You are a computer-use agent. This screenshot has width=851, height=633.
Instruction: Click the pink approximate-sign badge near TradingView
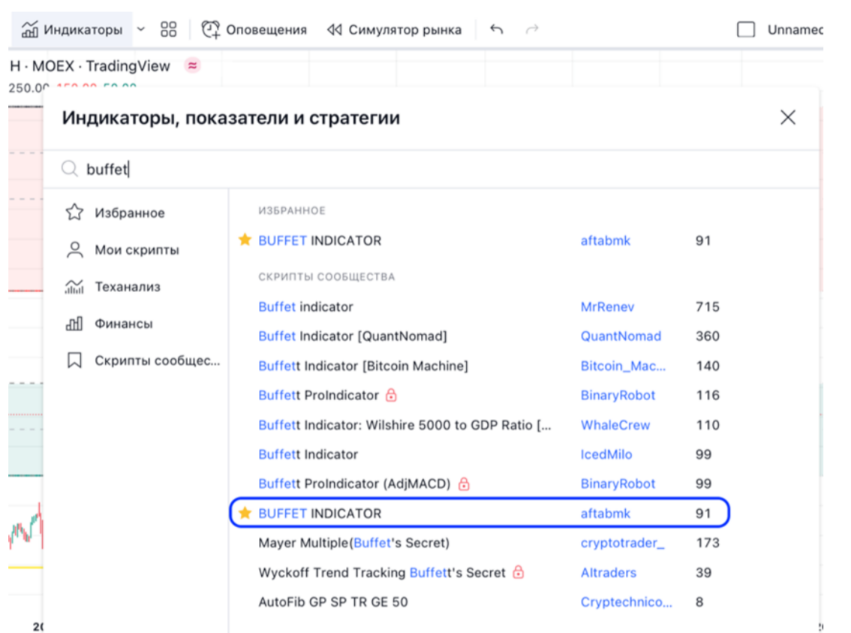coord(192,65)
